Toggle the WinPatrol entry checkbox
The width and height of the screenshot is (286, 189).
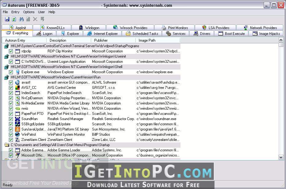[x=11, y=134]
